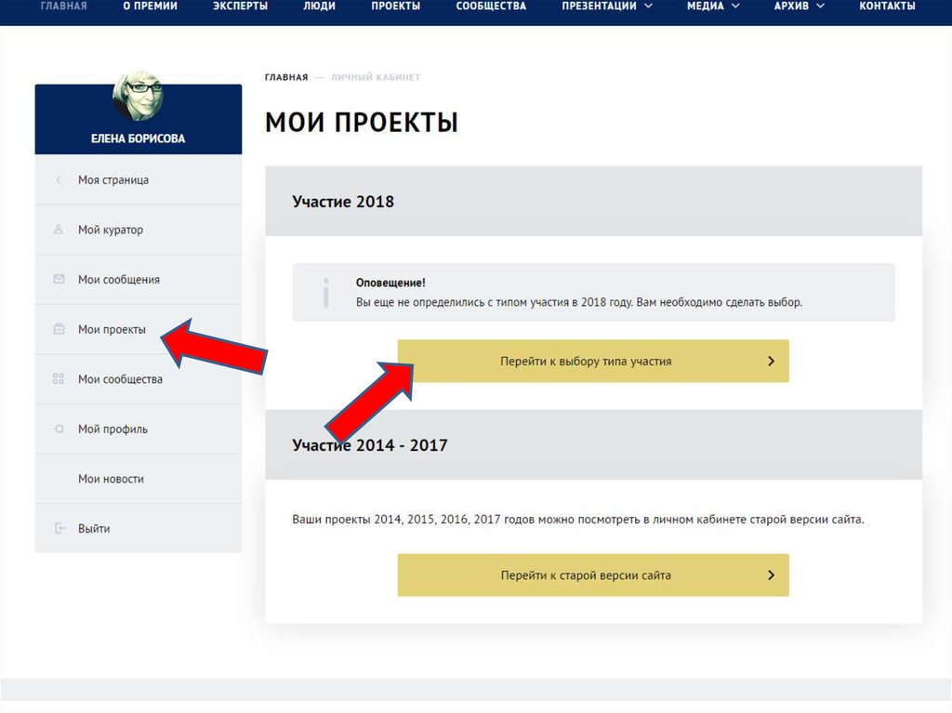Click the envelope icon beside Мои сообщения
This screenshot has height=713, width=952.
click(59, 280)
